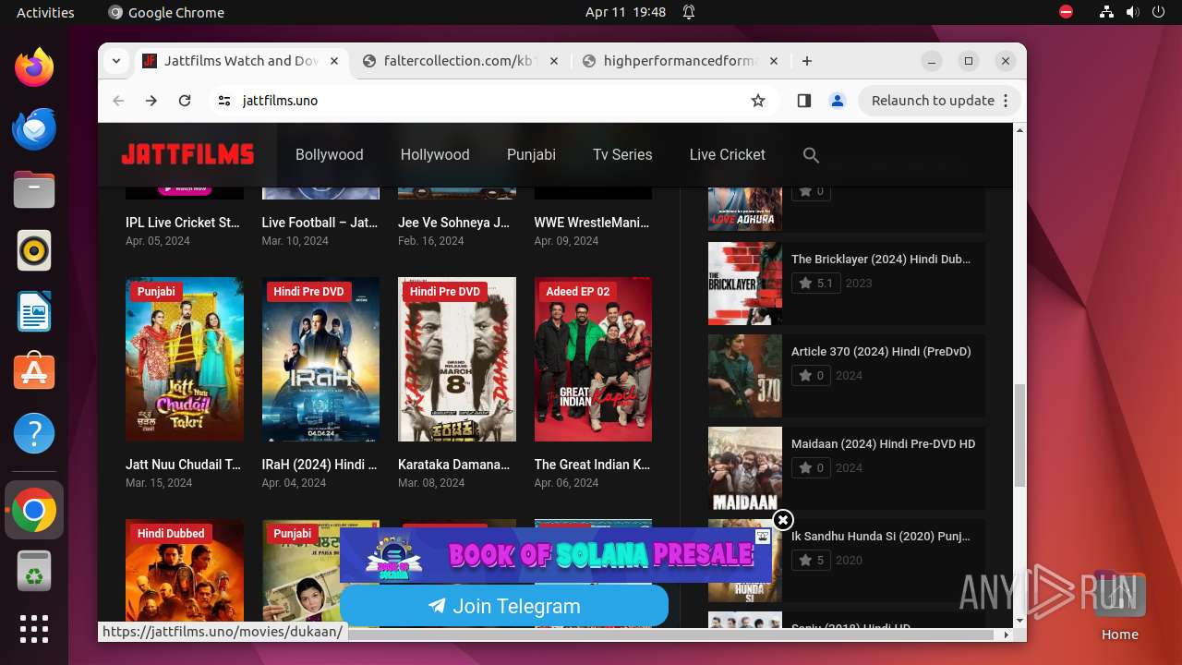Click the Book of Solana Presale banner
The width and height of the screenshot is (1182, 665).
tap(556, 555)
